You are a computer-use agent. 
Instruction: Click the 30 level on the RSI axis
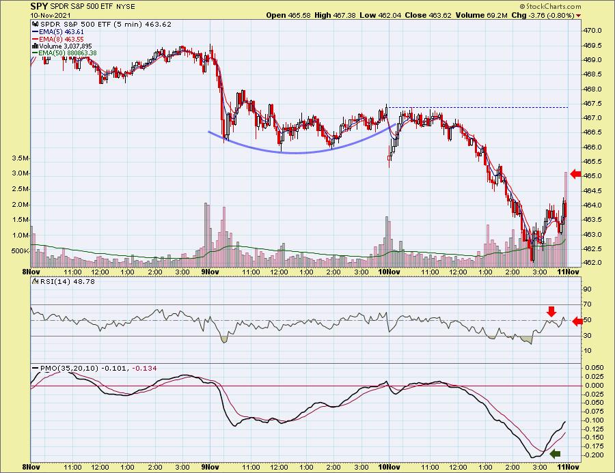pos(587,335)
